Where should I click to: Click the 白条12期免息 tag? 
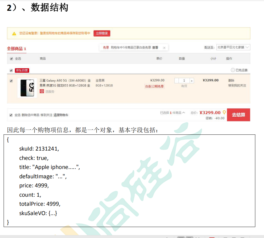point(154,86)
